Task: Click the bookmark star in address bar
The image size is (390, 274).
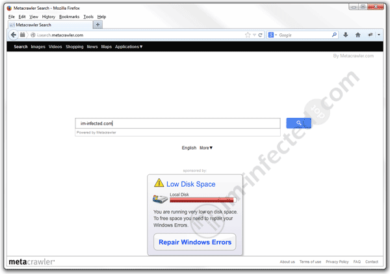Action: tap(247, 34)
